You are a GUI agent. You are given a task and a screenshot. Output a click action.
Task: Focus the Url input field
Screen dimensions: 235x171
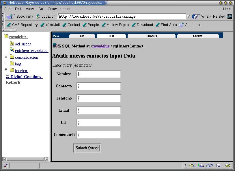(99, 123)
